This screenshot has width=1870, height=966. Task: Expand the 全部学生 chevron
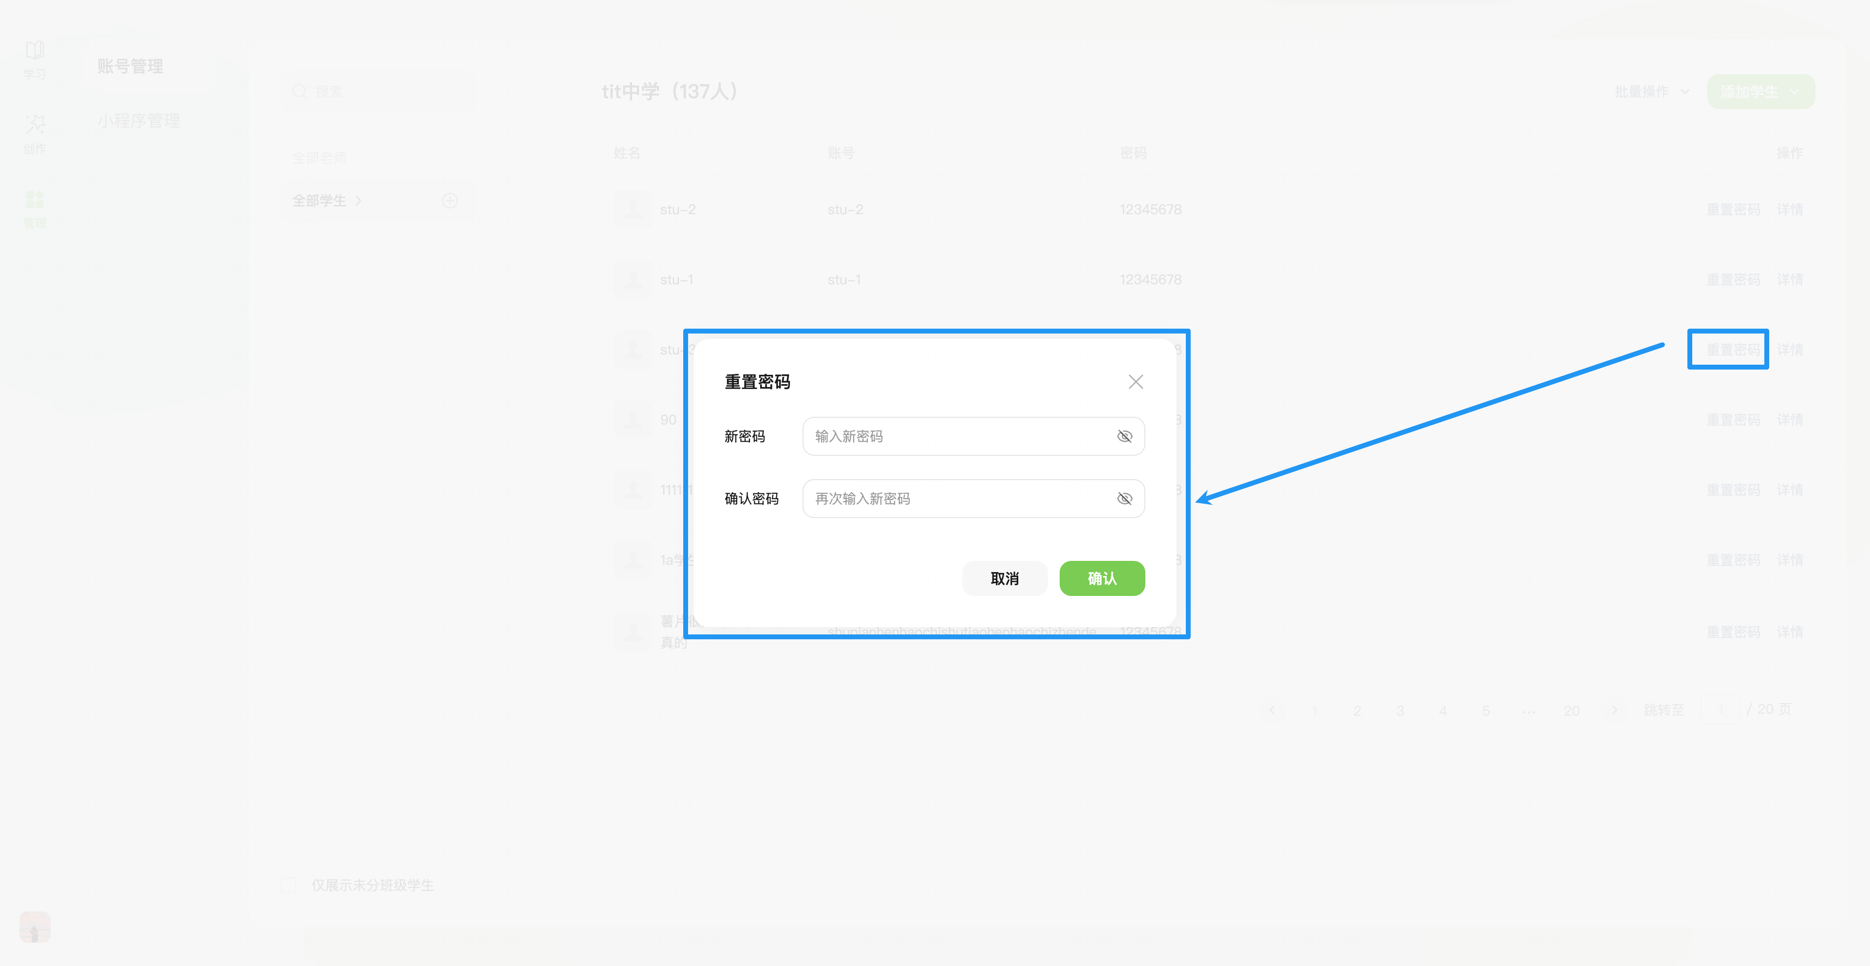(358, 200)
